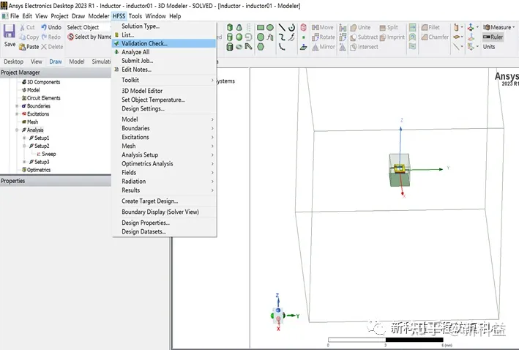The width and height of the screenshot is (519, 350).
Task: Select the regular polygon (hexagon) tool
Action: 261,47
